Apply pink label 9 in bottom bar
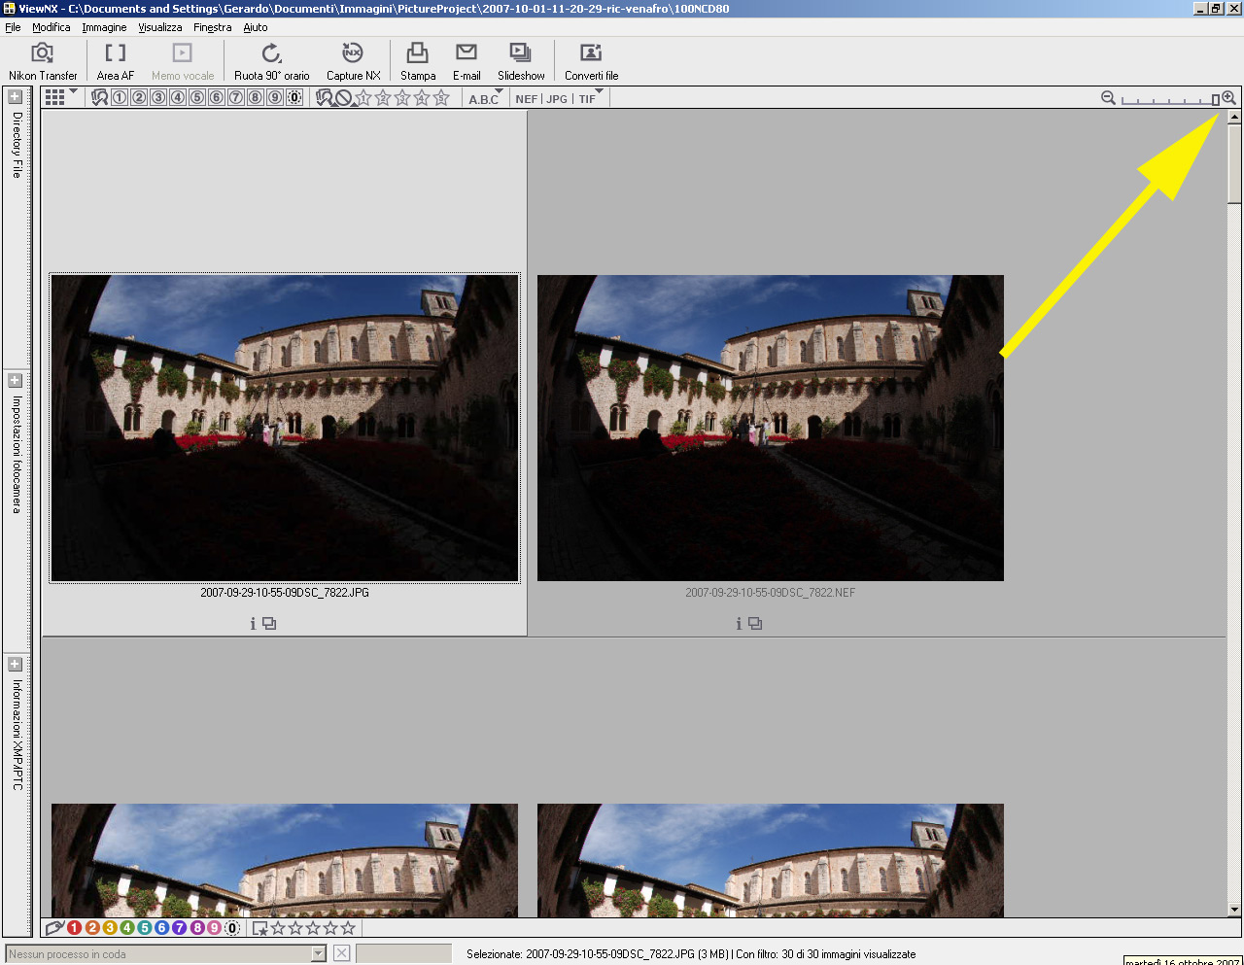This screenshot has width=1244, height=965. (215, 928)
